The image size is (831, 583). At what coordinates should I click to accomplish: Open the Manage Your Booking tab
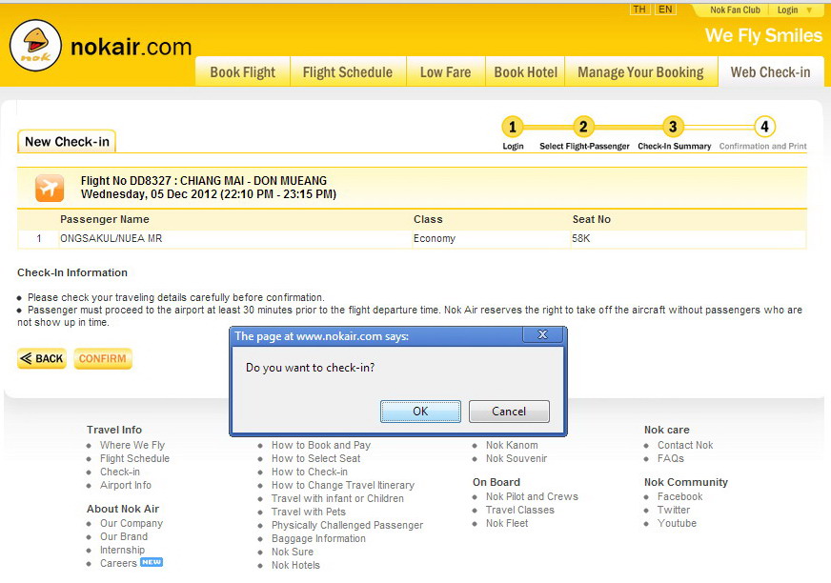640,71
